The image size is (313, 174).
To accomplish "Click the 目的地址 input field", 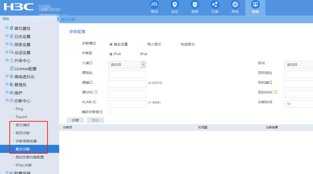I will [299, 74].
